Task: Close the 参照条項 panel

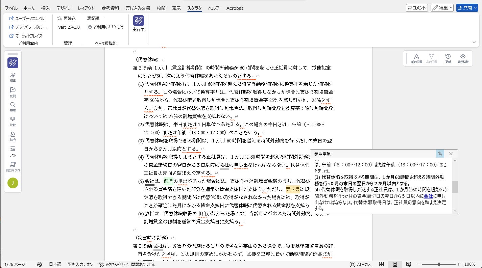Action: pyautogui.click(x=451, y=154)
